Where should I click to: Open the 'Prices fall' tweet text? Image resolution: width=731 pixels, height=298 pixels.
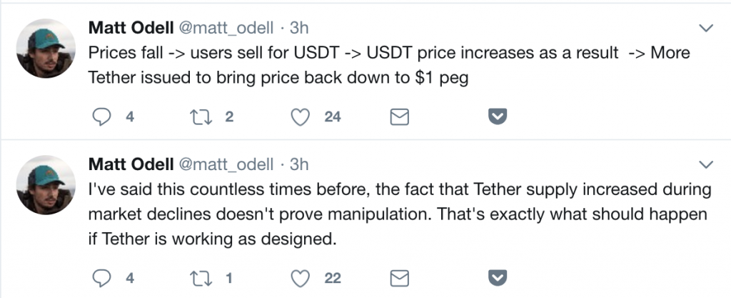coord(389,65)
